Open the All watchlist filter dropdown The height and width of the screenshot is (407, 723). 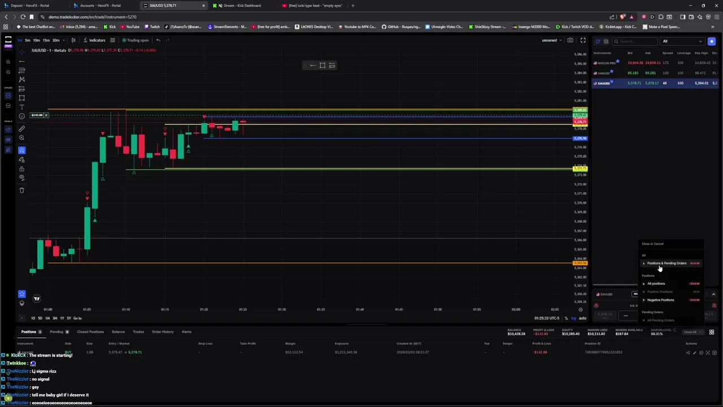click(682, 41)
